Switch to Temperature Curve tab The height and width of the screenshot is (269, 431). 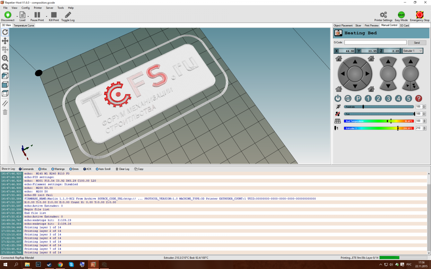[24, 25]
